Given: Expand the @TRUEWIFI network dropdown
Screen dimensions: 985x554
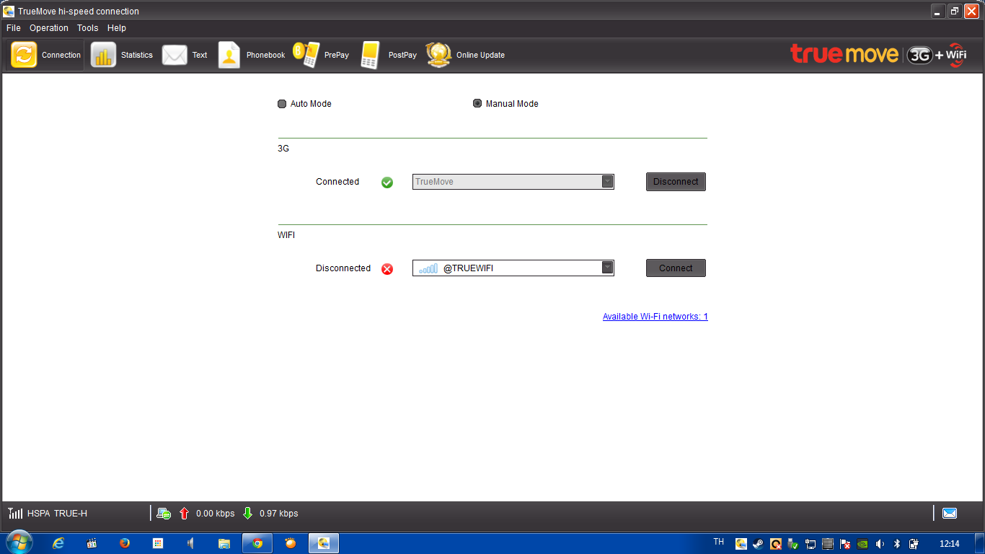Looking at the screenshot, I should [x=607, y=268].
